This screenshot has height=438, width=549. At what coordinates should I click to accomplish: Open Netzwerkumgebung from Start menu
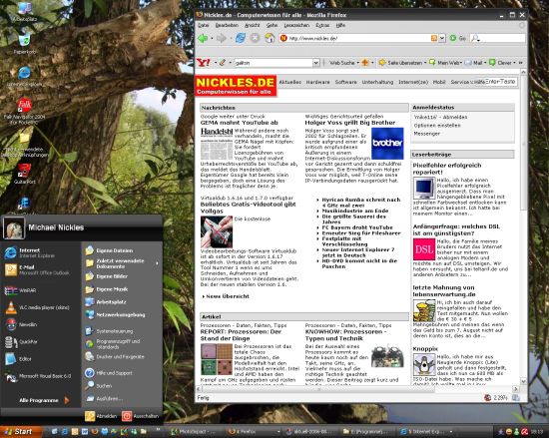[x=115, y=315]
